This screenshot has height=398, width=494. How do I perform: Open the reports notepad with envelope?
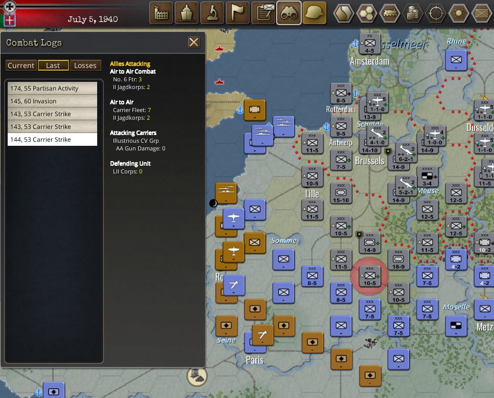pos(263,13)
